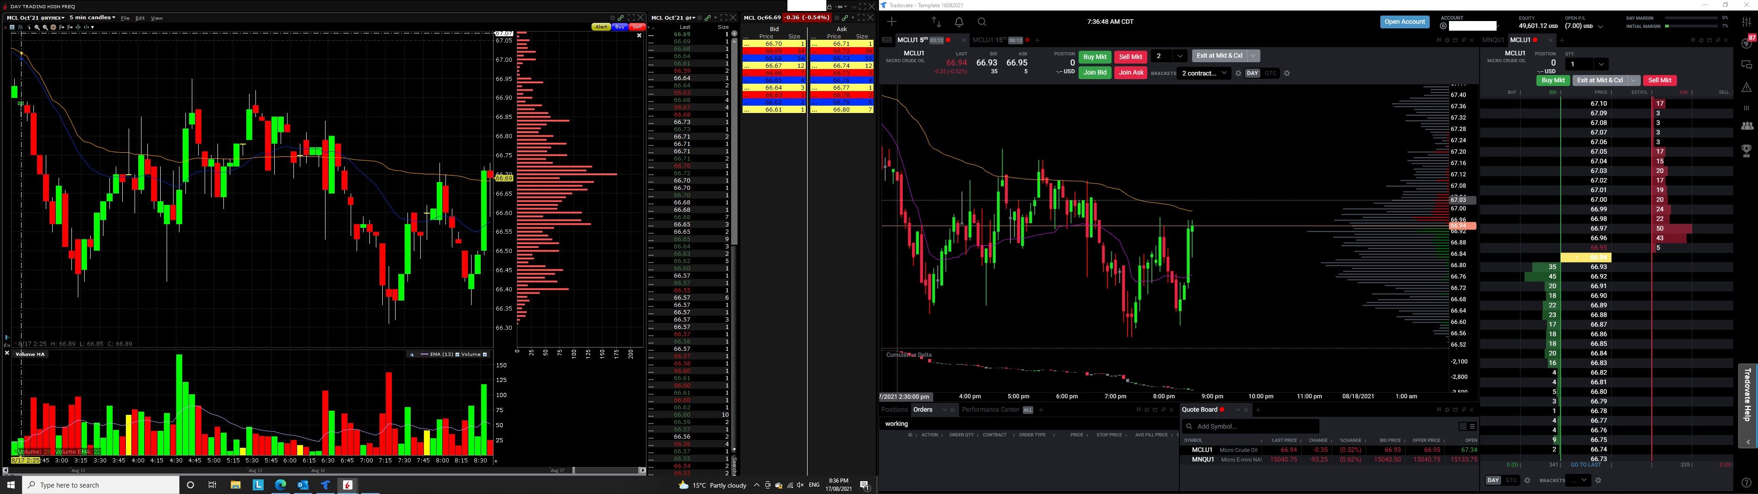This screenshot has width=1758, height=494.
Task: Open the DOM brackets dropdown at the bottom
Action: tap(1579, 480)
